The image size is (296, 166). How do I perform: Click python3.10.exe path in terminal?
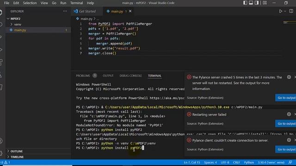[x=167, y=107]
